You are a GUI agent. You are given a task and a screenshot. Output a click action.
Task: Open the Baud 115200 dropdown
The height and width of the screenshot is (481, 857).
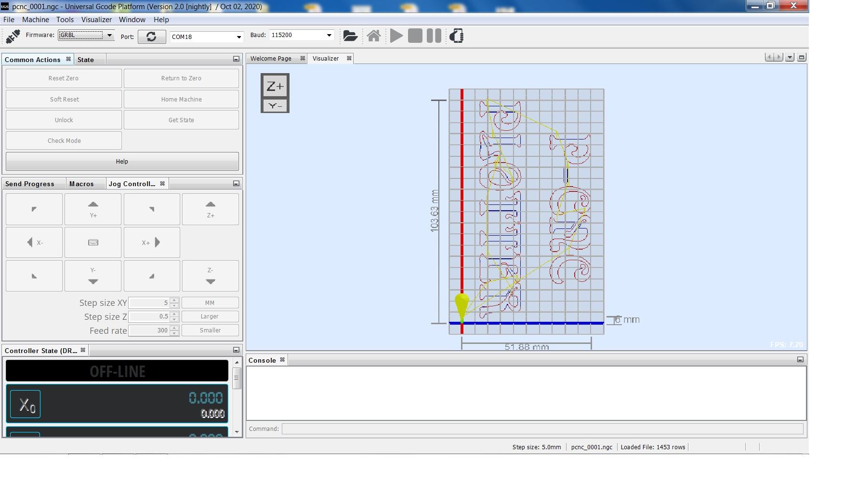click(x=329, y=35)
